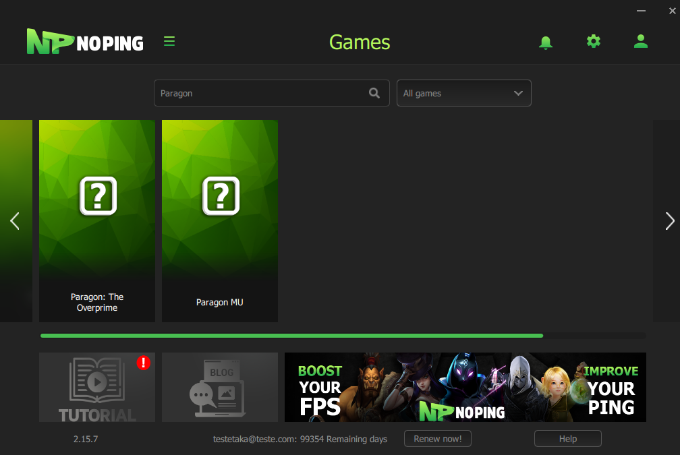Open the Tutorial tile
Screen dimensions: 680x455
97,387
